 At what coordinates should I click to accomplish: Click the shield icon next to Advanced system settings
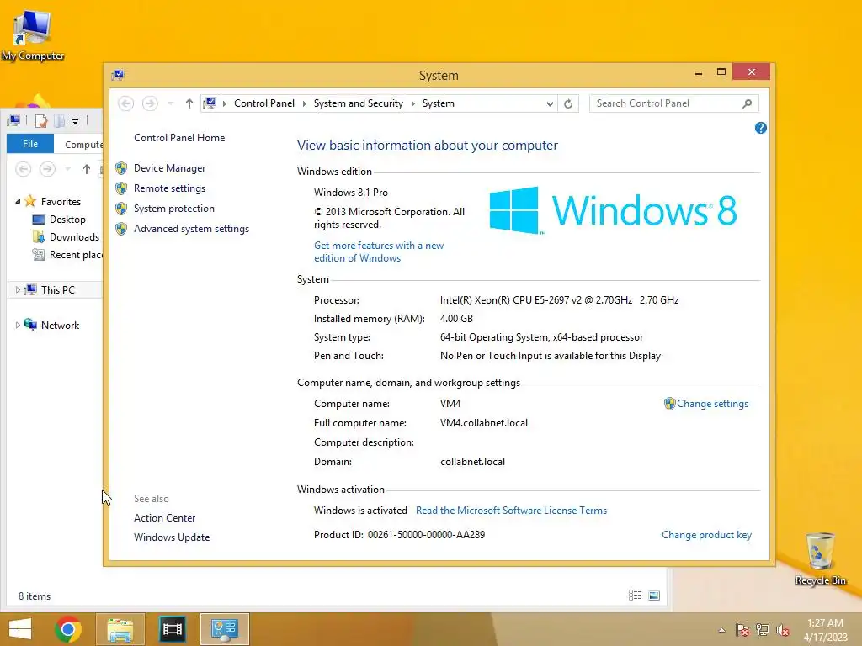coord(121,229)
